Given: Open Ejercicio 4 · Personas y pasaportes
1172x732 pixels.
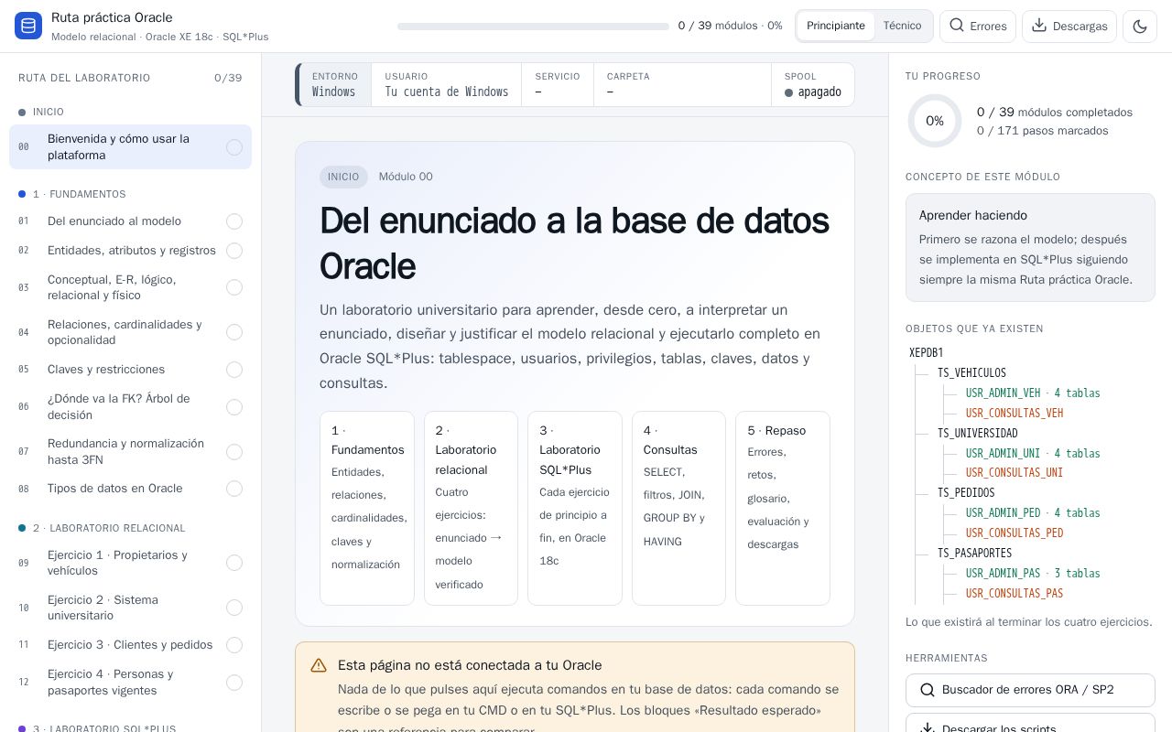Looking at the screenshot, I should coord(130,683).
